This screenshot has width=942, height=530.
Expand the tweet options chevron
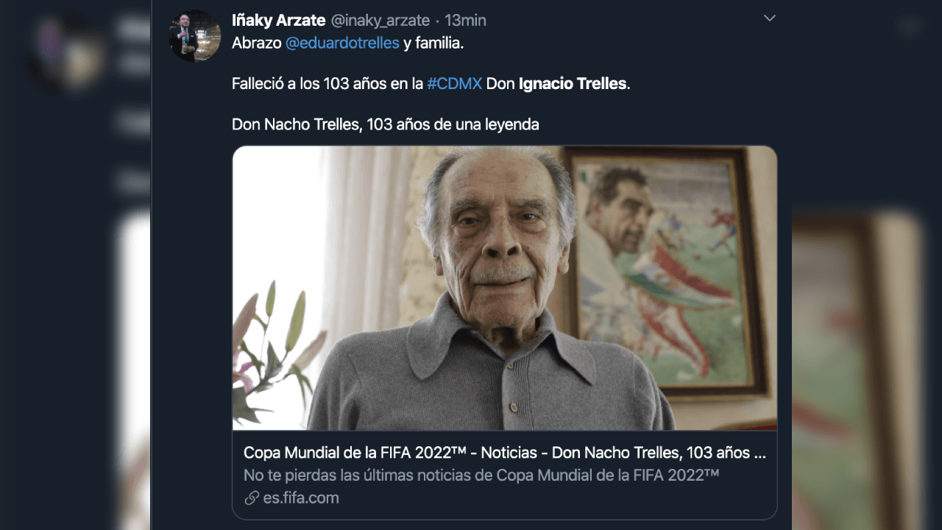[x=770, y=18]
